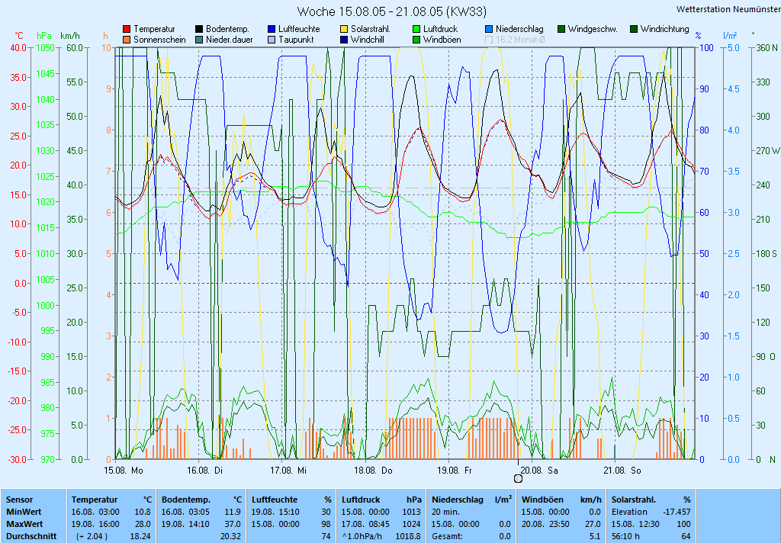781x543 pixels.
Task: Click the 20.08. Sa date label
Action: (539, 471)
